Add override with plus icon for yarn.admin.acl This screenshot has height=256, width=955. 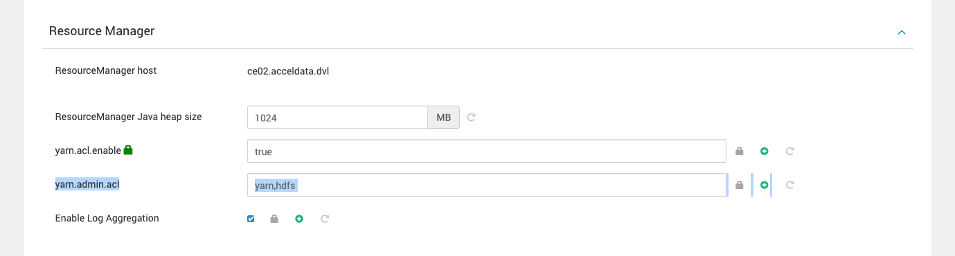[765, 185]
